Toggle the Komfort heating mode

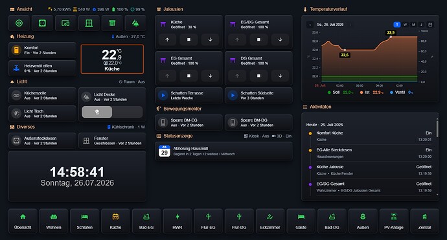(42, 50)
